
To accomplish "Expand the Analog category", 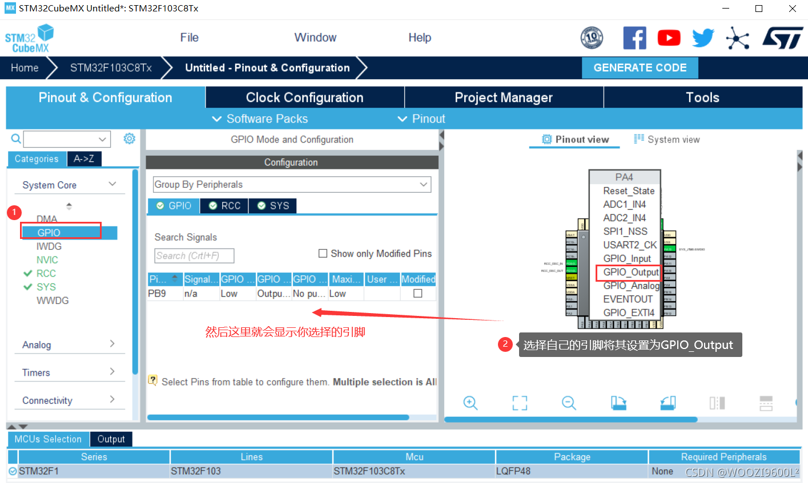I will [112, 344].
